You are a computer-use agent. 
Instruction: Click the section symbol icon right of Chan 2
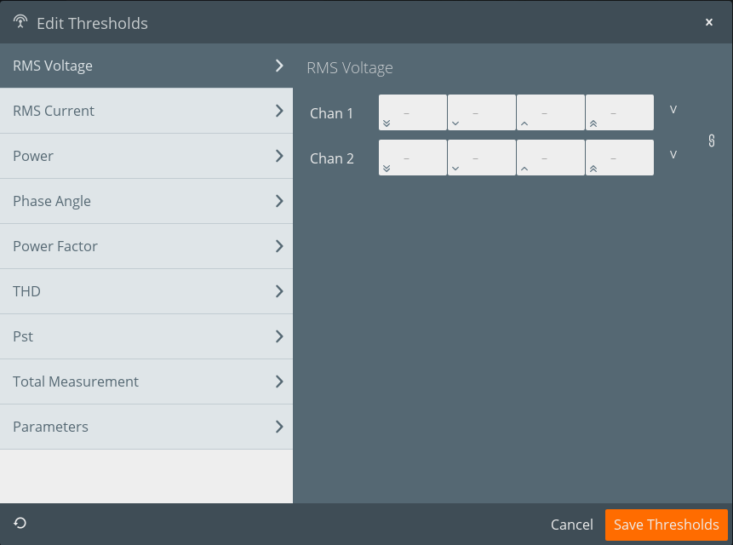tap(712, 141)
